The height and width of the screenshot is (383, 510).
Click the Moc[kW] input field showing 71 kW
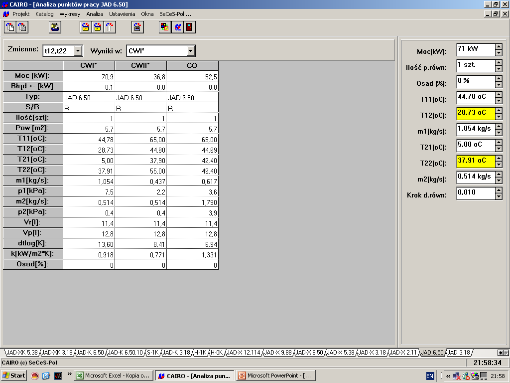[x=476, y=50]
